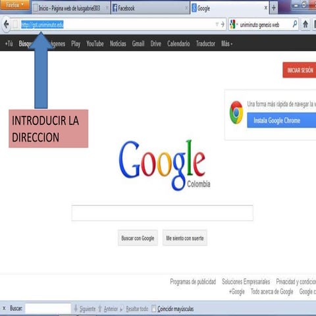Click the browser back arrow button
The image size is (316, 316).
6,24
